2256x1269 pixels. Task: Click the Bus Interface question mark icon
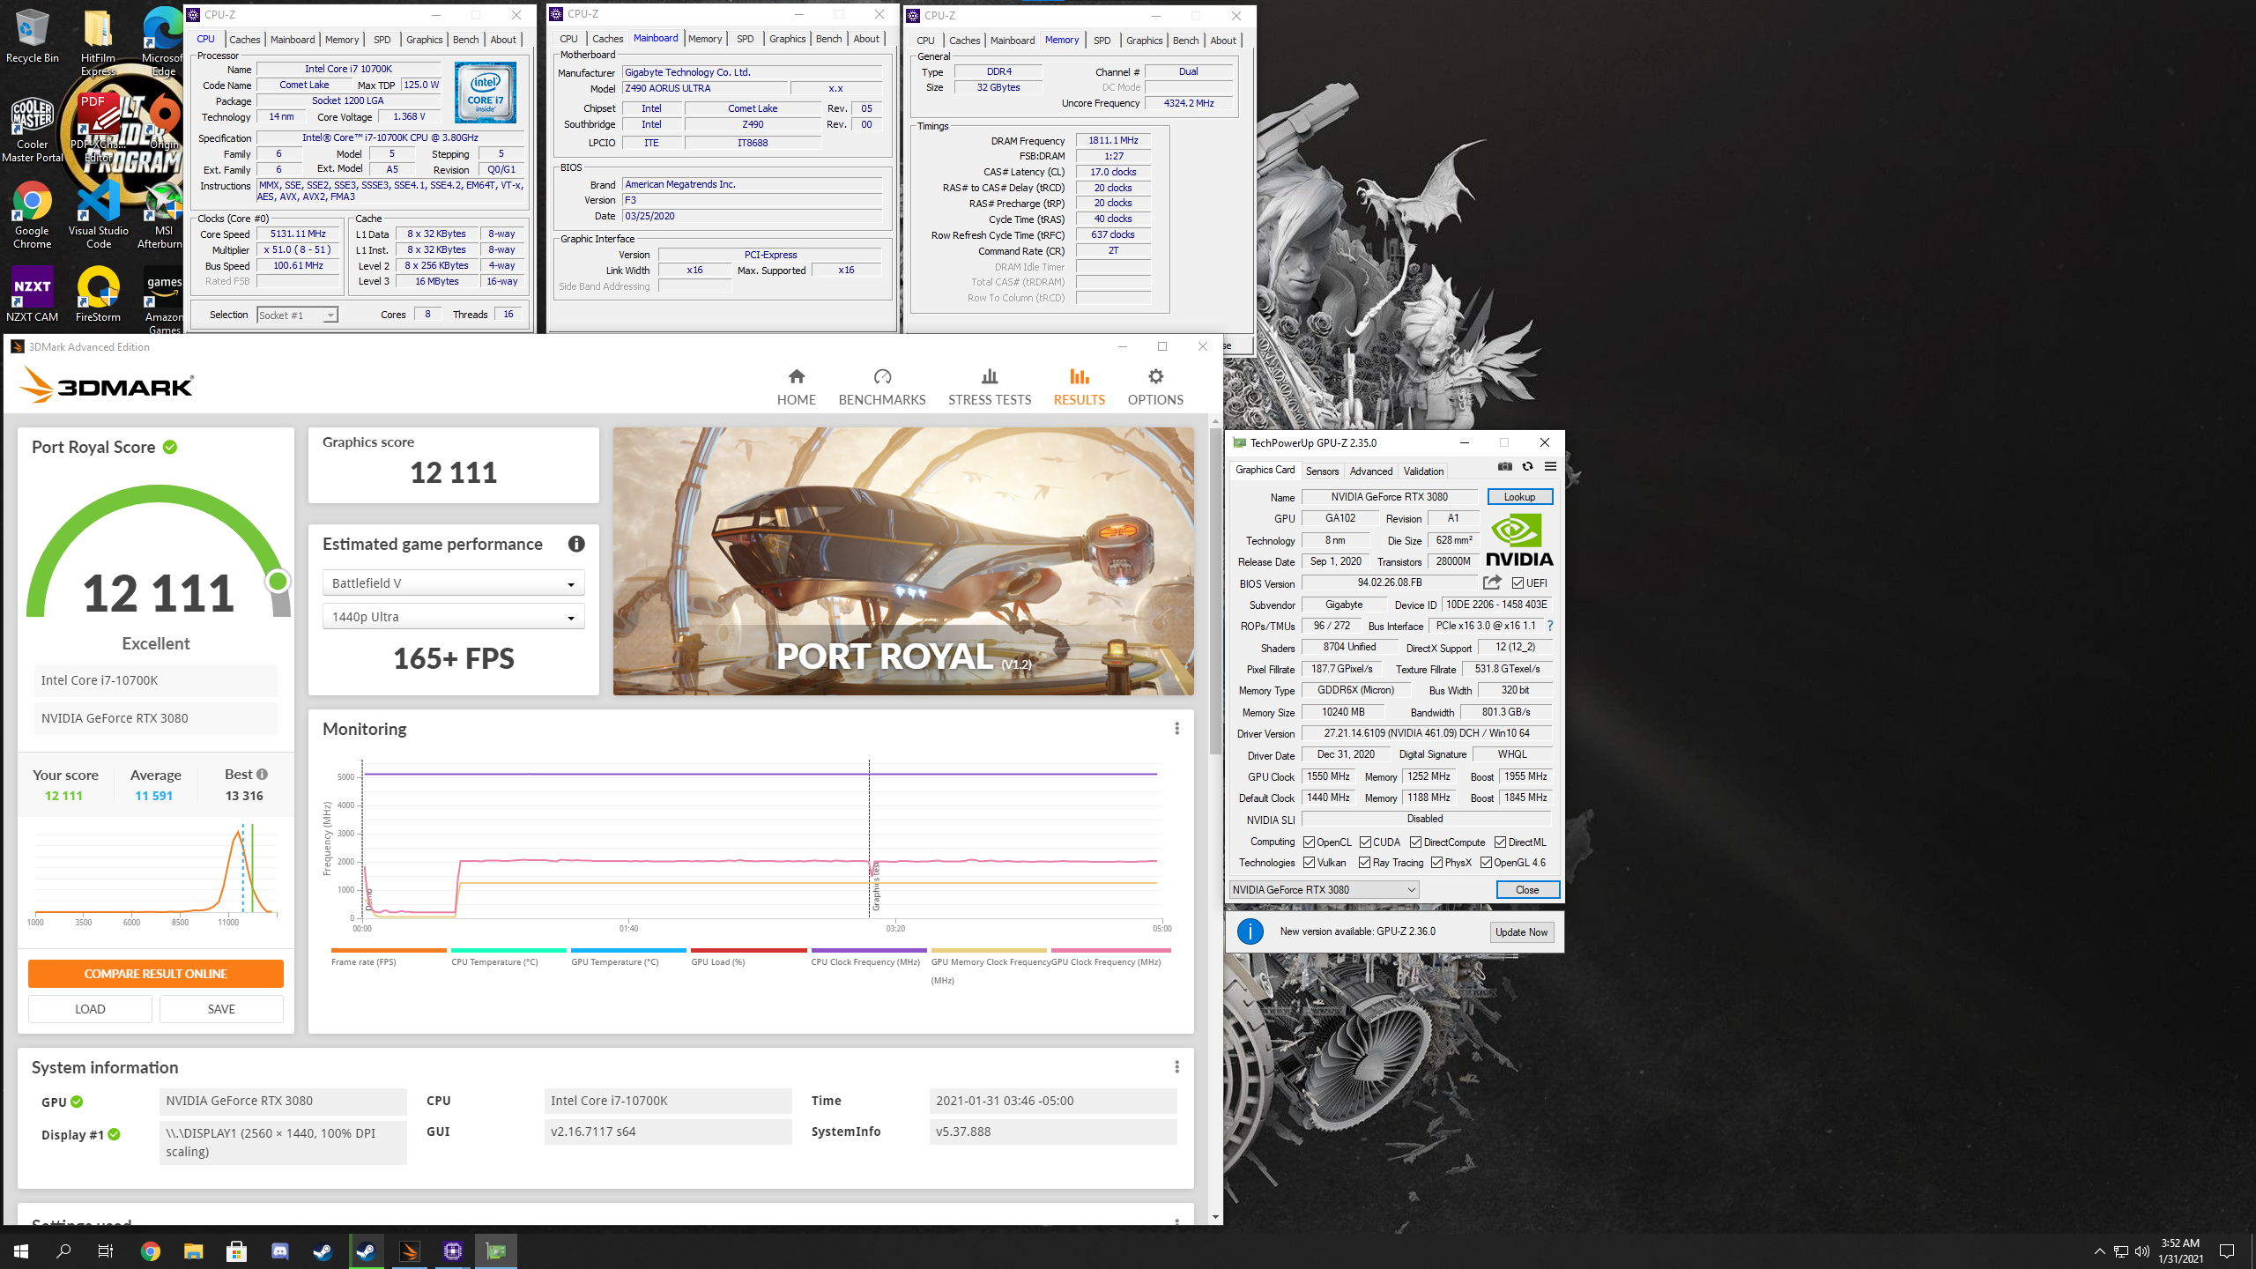pos(1550,626)
